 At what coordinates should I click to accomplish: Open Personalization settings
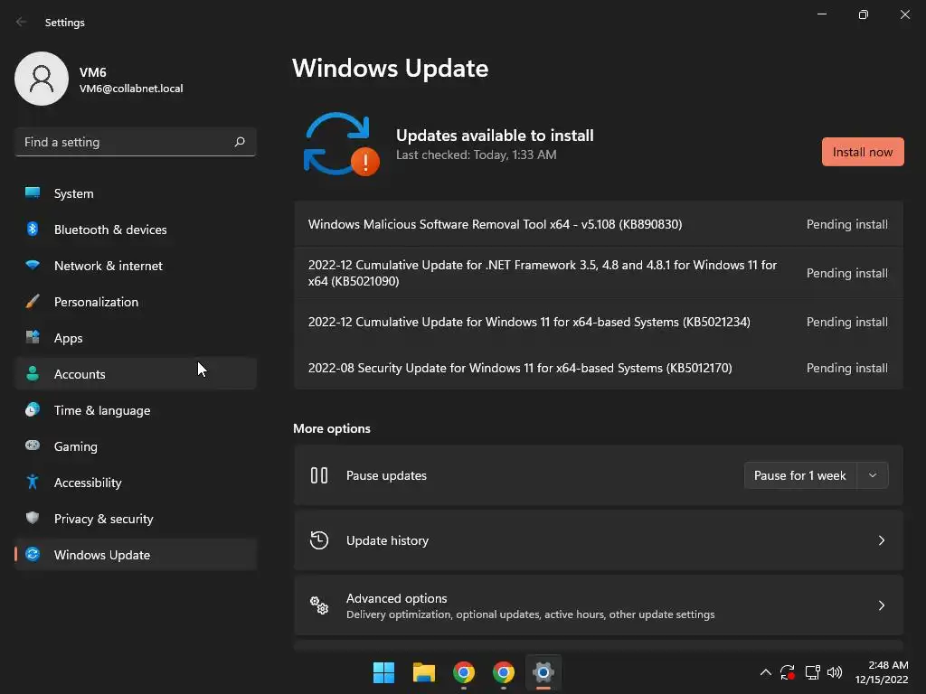tap(136, 301)
